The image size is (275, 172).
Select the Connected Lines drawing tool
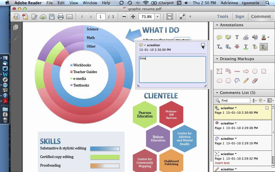pyautogui.click(x=237, y=81)
